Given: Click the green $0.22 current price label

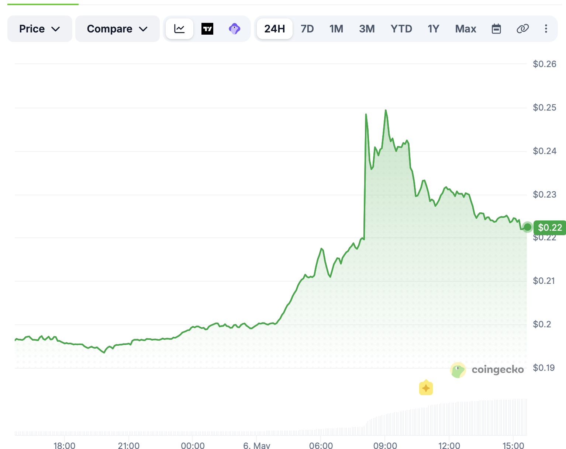Looking at the screenshot, I should [550, 227].
